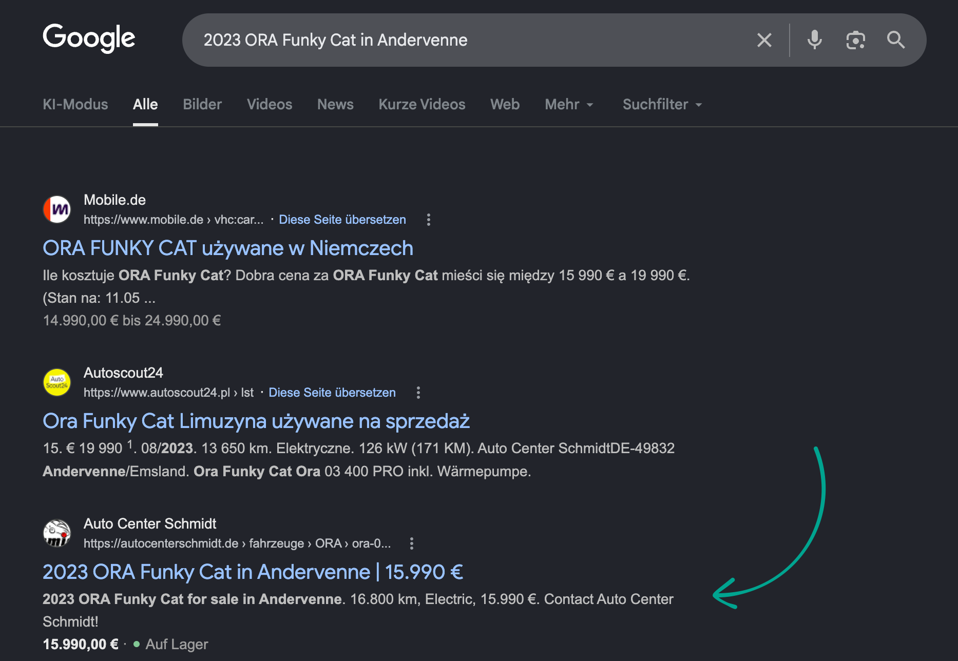This screenshot has height=661, width=958.
Task: Open the Autoscout24 site name
Action: [x=123, y=373]
